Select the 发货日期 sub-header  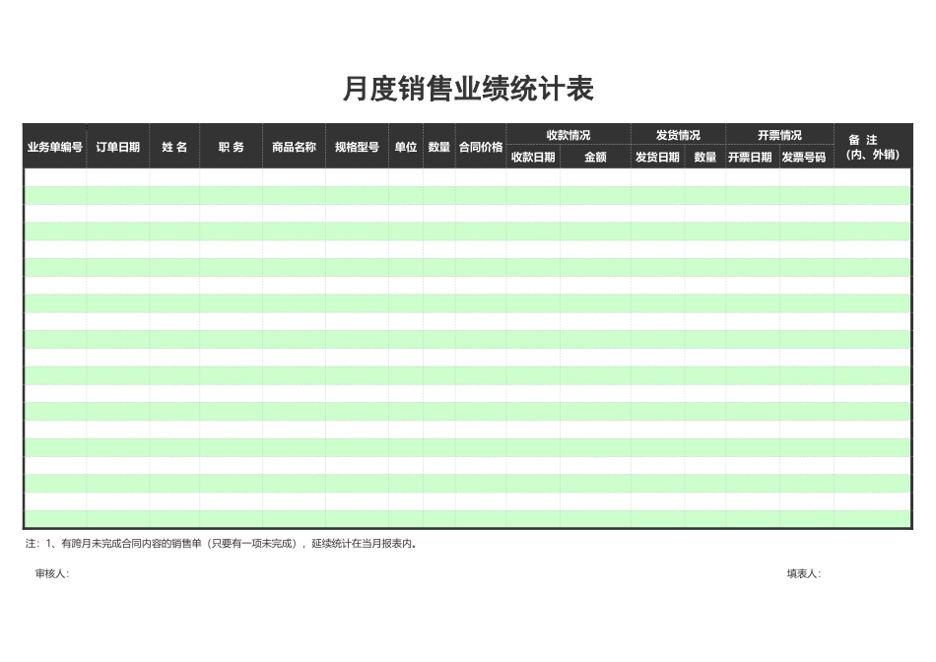(657, 157)
